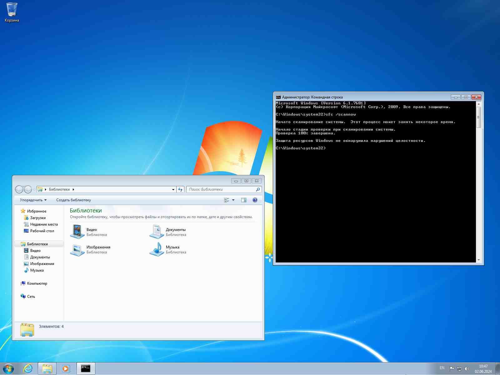This screenshot has height=375, width=500.
Task: Minimize the Explorer window
Action: (236, 181)
